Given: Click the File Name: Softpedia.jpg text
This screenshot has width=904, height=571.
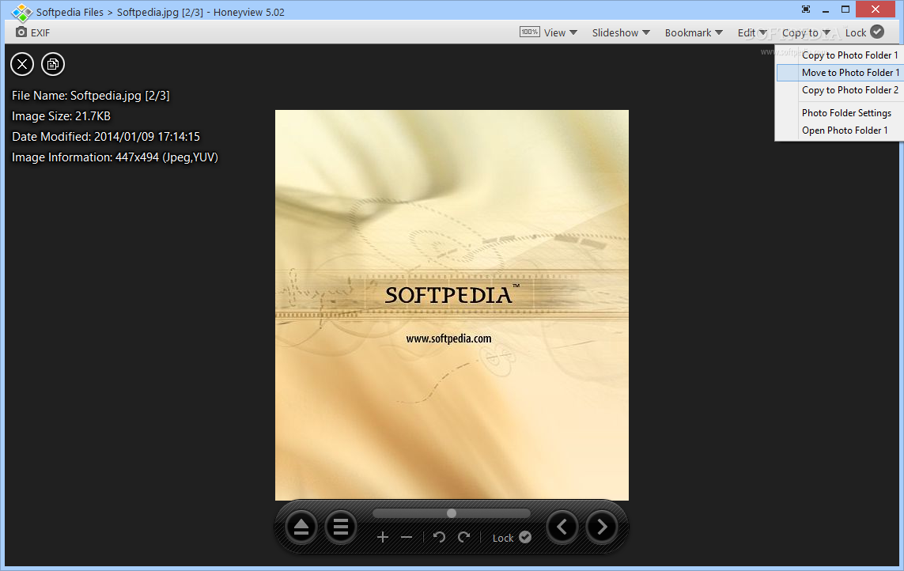Looking at the screenshot, I should tap(90, 96).
